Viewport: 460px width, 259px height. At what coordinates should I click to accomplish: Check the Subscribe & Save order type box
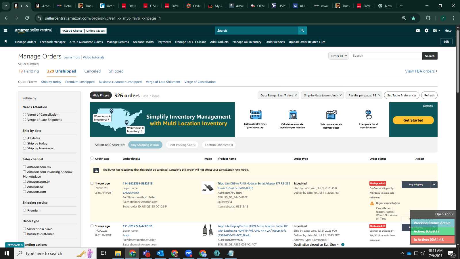(x=24, y=228)
